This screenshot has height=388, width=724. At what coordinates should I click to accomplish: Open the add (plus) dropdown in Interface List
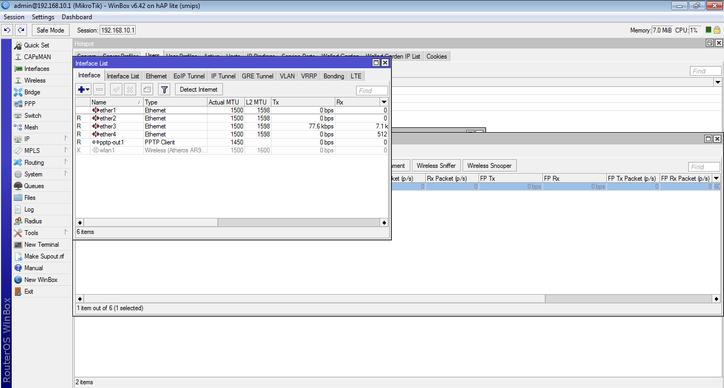[x=84, y=90]
